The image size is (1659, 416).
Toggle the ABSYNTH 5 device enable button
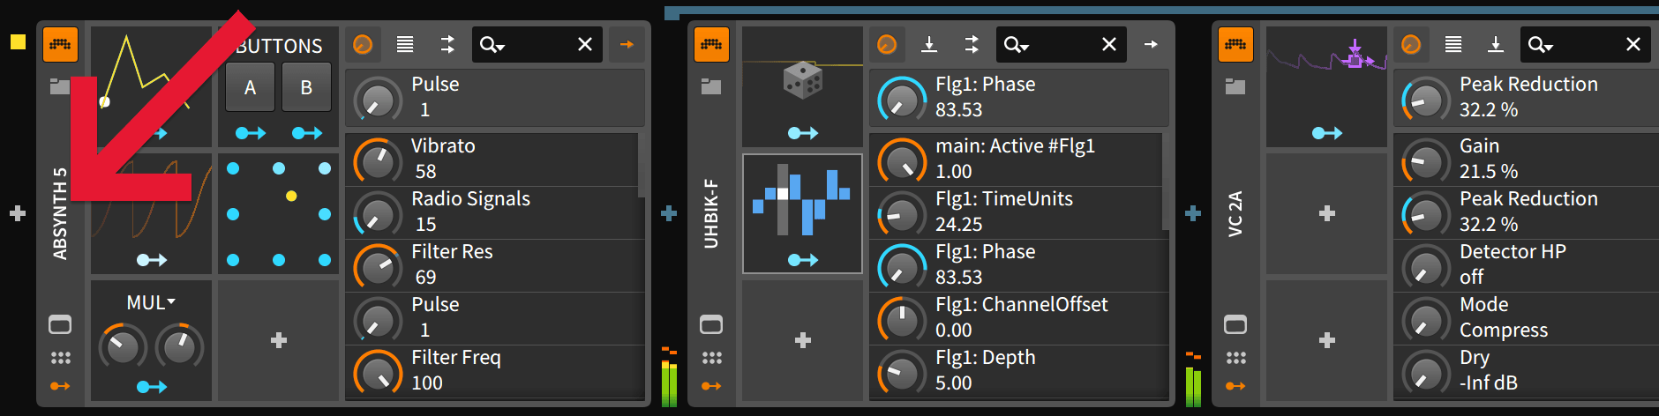[x=60, y=44]
